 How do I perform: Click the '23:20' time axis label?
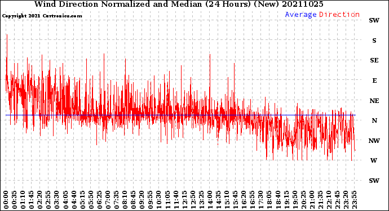(346, 200)
